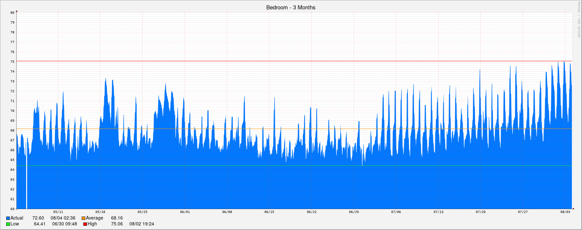
Task: Click the 80 value on the y-axis
Action: (x=12, y=13)
